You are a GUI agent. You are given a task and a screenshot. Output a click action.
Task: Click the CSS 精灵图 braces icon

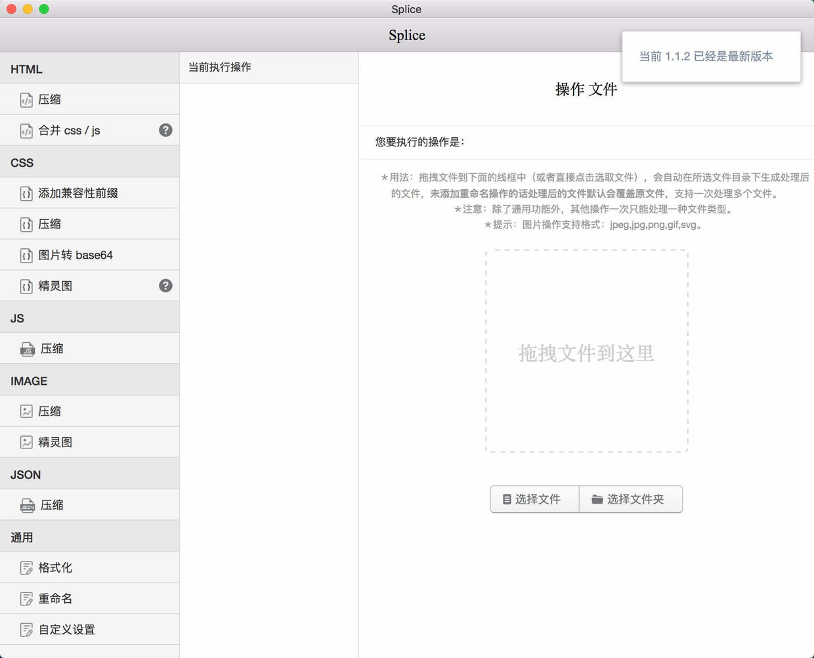pyautogui.click(x=26, y=286)
